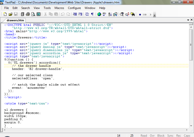Expand toolbar options overflow arrow

click(x=155, y=15)
